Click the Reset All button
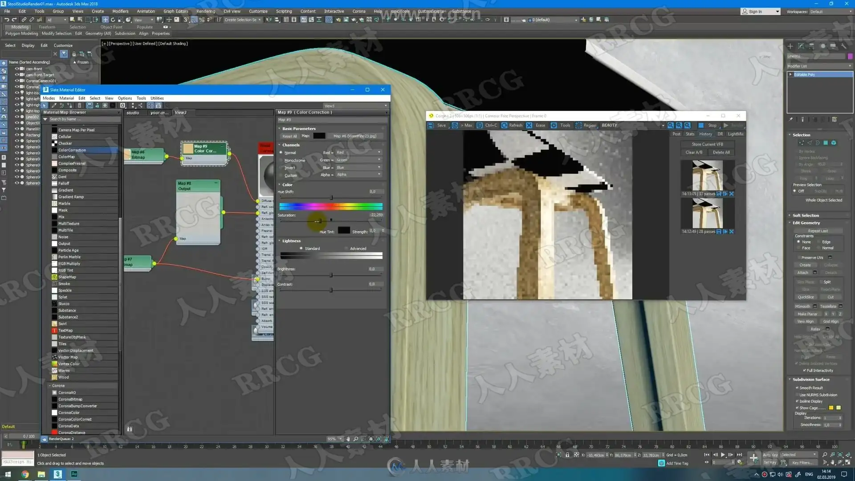 tap(289, 136)
